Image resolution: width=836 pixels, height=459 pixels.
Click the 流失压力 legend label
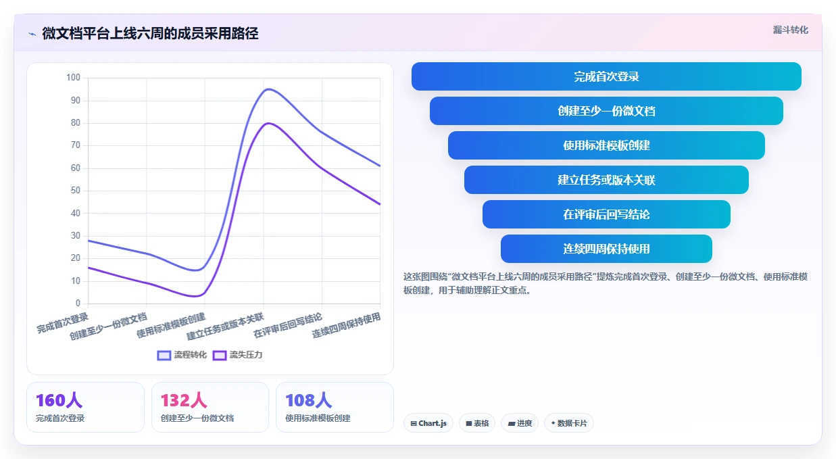pyautogui.click(x=245, y=355)
